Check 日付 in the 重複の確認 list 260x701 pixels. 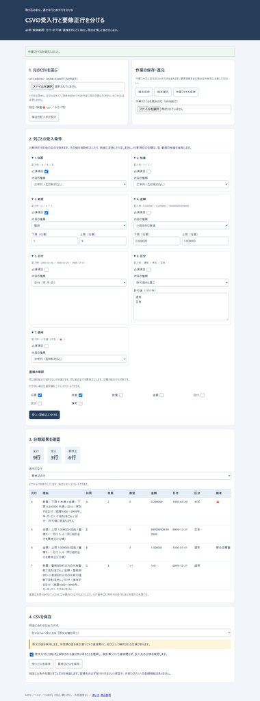click(x=203, y=395)
